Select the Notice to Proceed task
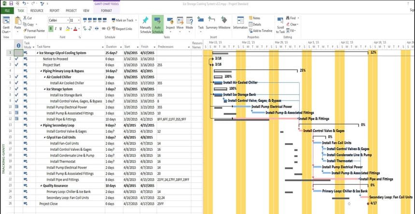415x214 pixels. (55, 59)
